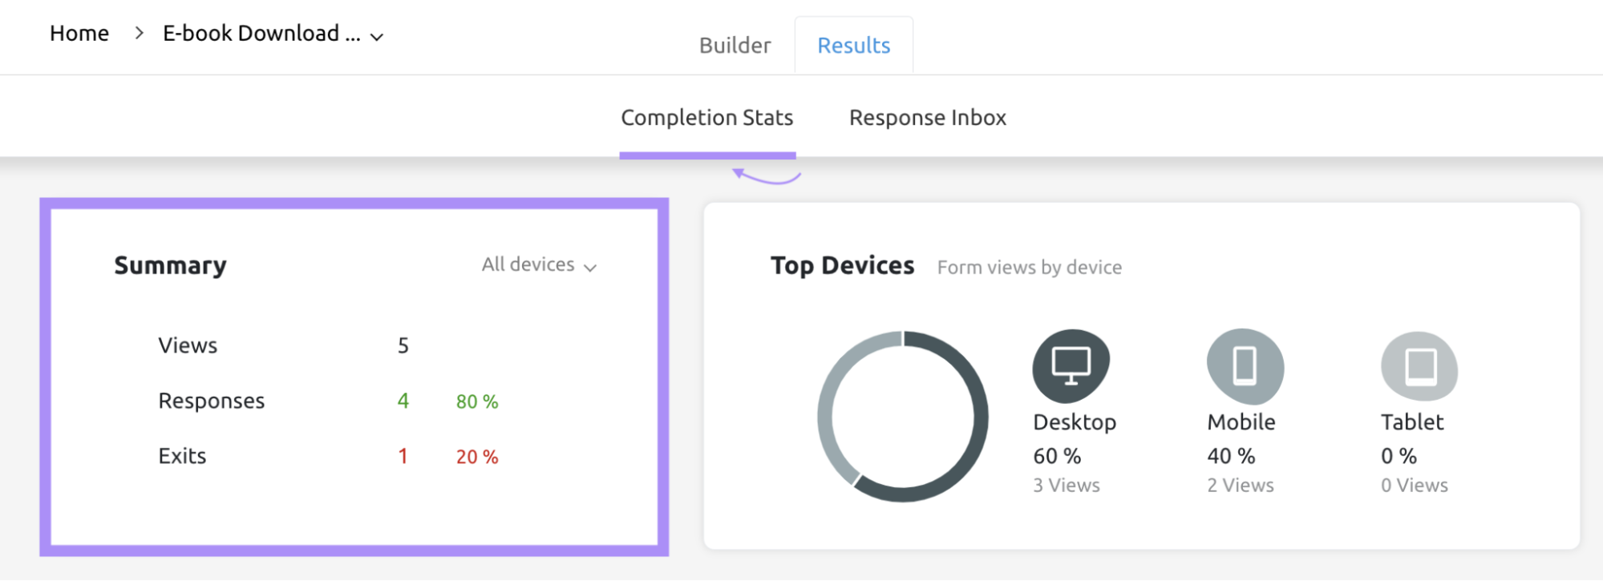This screenshot has height=581, width=1603.
Task: Click the chevron beside E-book Download
Action: [x=377, y=37]
